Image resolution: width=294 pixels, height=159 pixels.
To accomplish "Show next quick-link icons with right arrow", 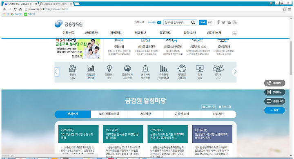I will point(234,72).
